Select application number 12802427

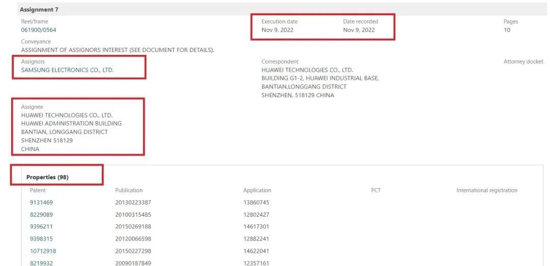pos(256,215)
